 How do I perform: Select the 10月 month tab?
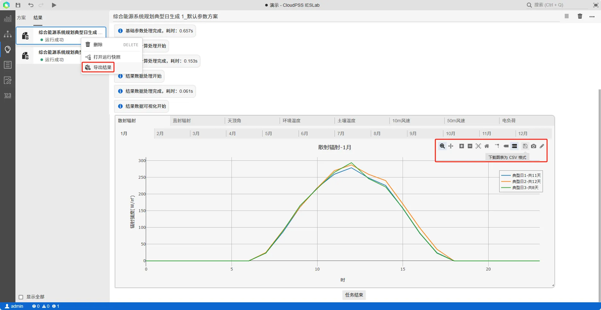point(462,133)
